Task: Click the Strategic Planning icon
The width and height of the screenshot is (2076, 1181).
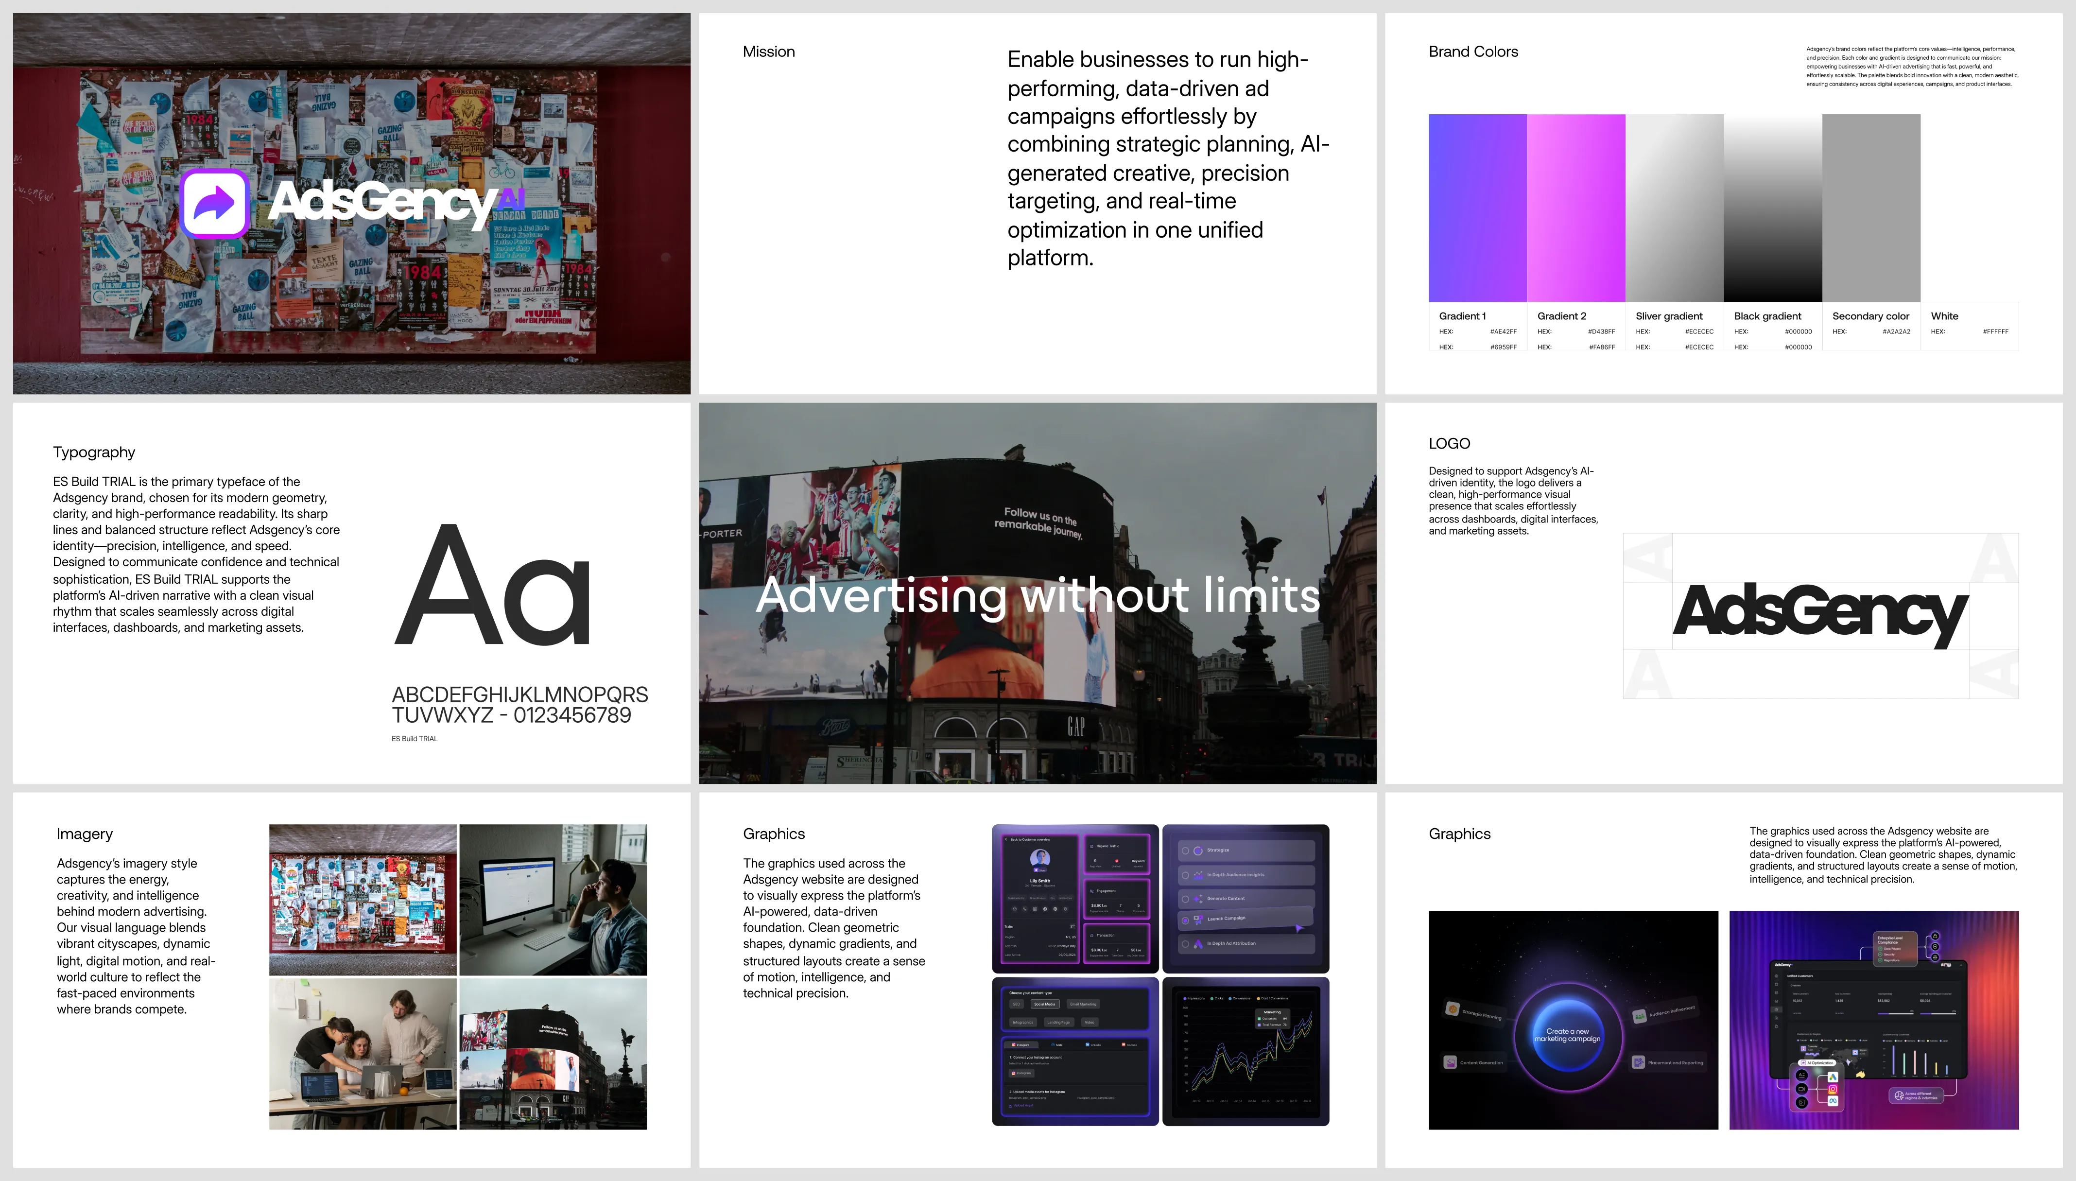Action: [1453, 1009]
